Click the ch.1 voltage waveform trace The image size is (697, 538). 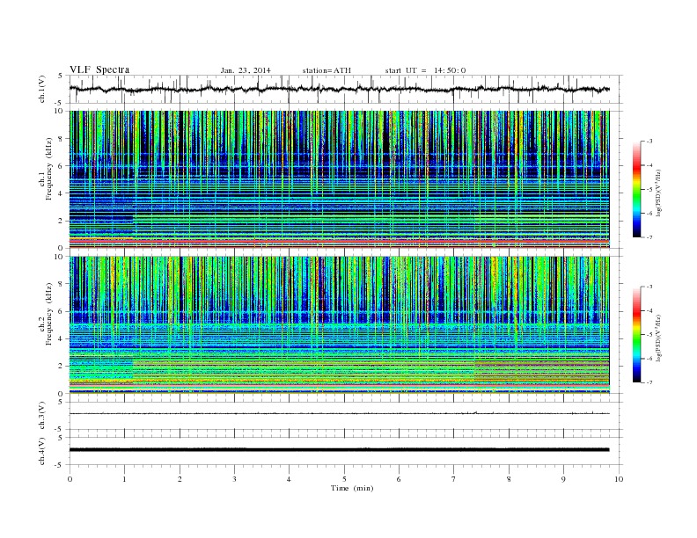tap(339, 89)
